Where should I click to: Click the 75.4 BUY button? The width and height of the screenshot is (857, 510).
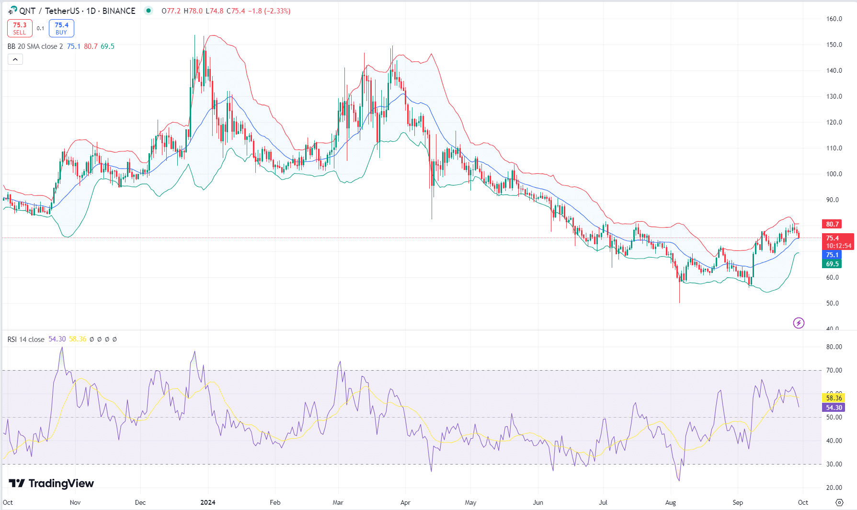click(61, 28)
